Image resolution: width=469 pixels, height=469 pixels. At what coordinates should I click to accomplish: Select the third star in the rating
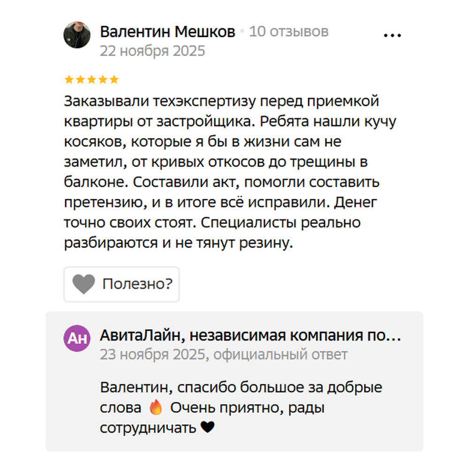click(x=91, y=79)
